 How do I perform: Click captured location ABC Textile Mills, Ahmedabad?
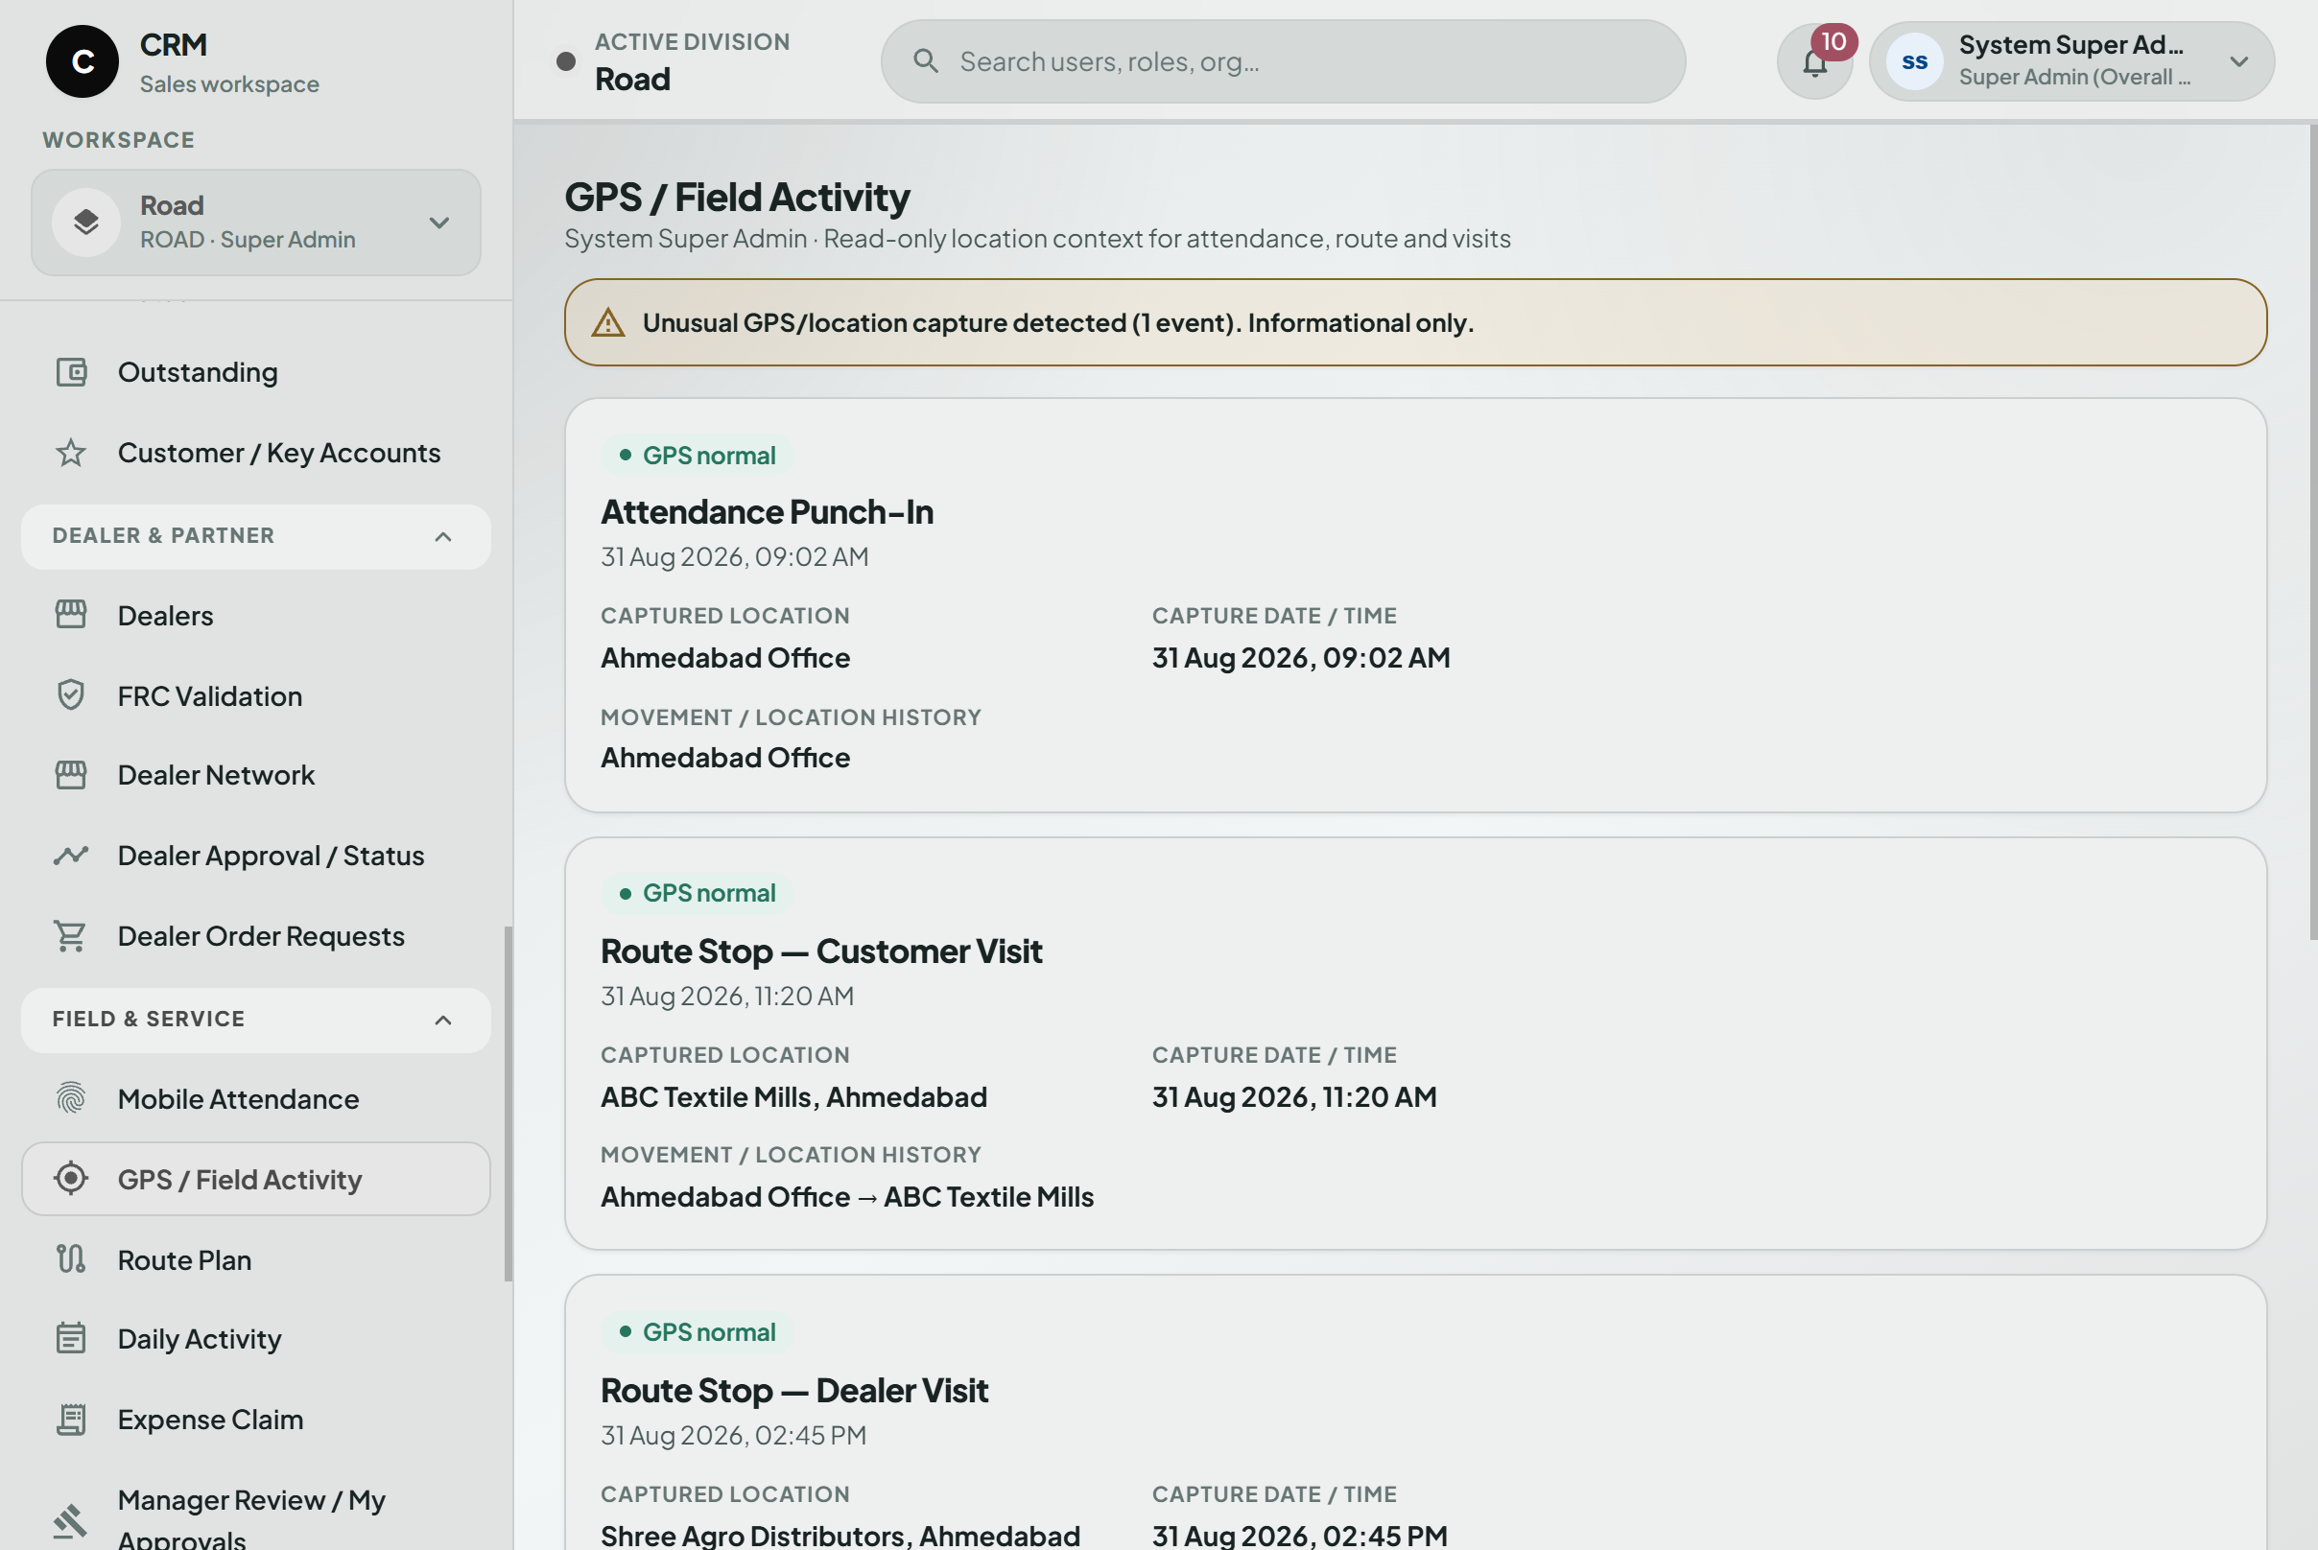point(793,1097)
